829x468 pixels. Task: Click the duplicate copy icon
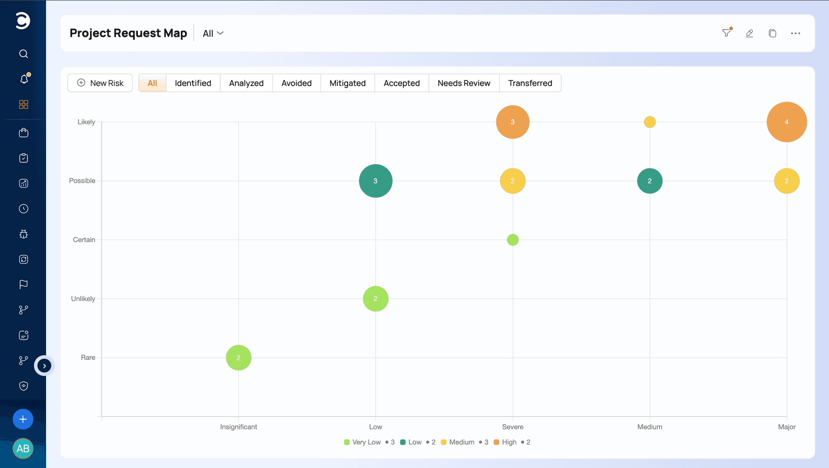point(773,33)
